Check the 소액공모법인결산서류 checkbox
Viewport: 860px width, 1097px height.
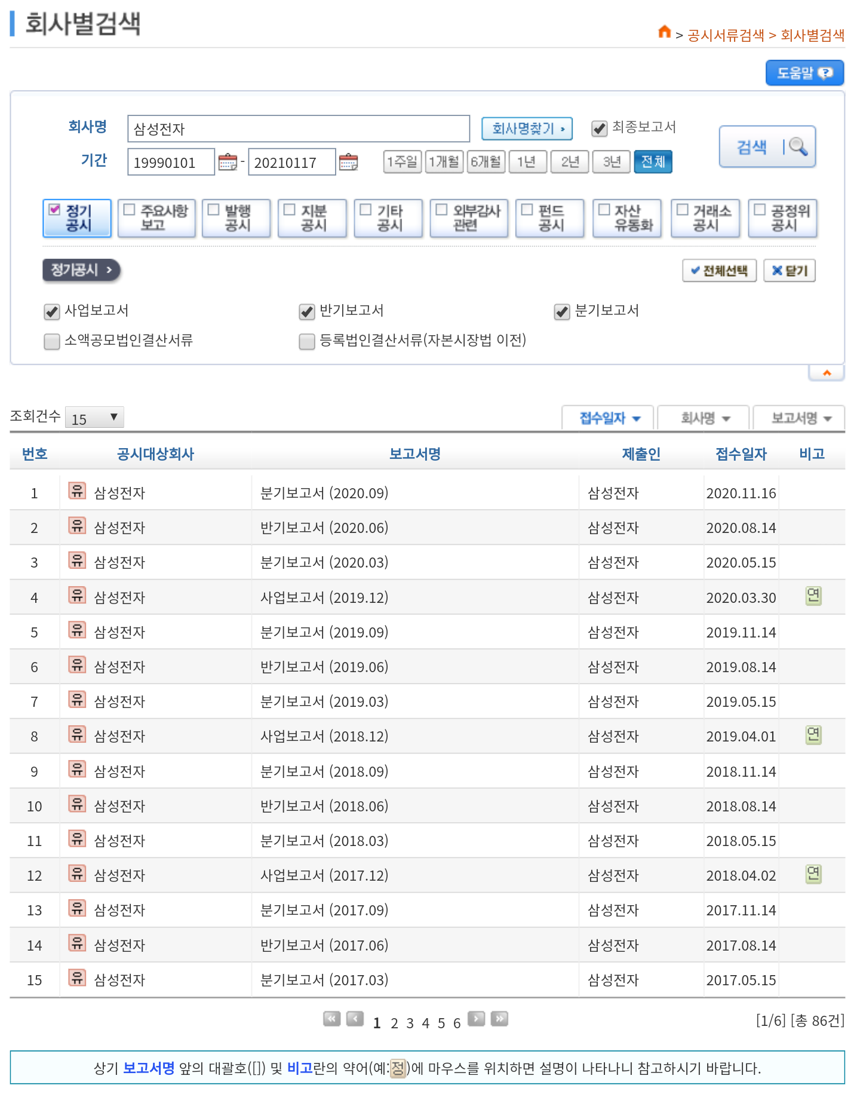pos(52,342)
